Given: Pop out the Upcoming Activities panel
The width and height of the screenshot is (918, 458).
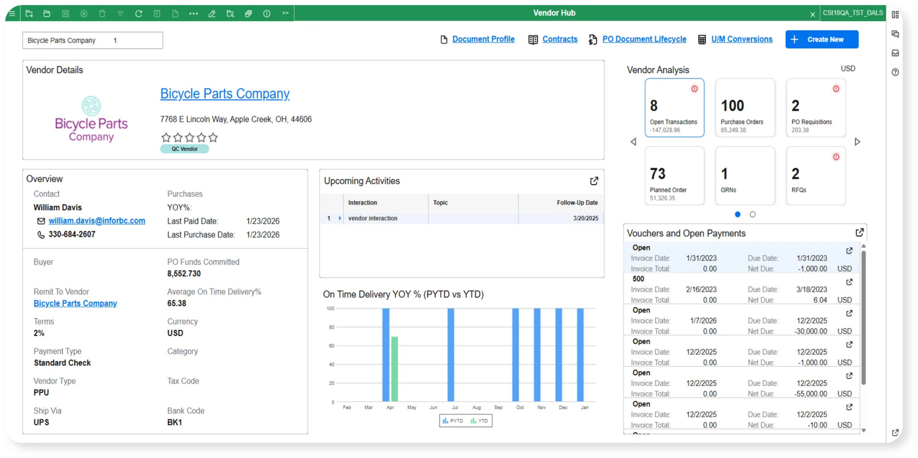Looking at the screenshot, I should point(594,181).
